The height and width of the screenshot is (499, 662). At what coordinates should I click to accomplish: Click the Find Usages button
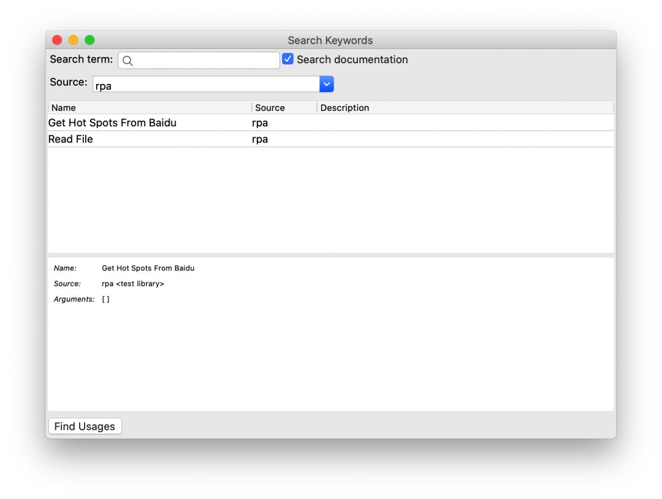[85, 427]
